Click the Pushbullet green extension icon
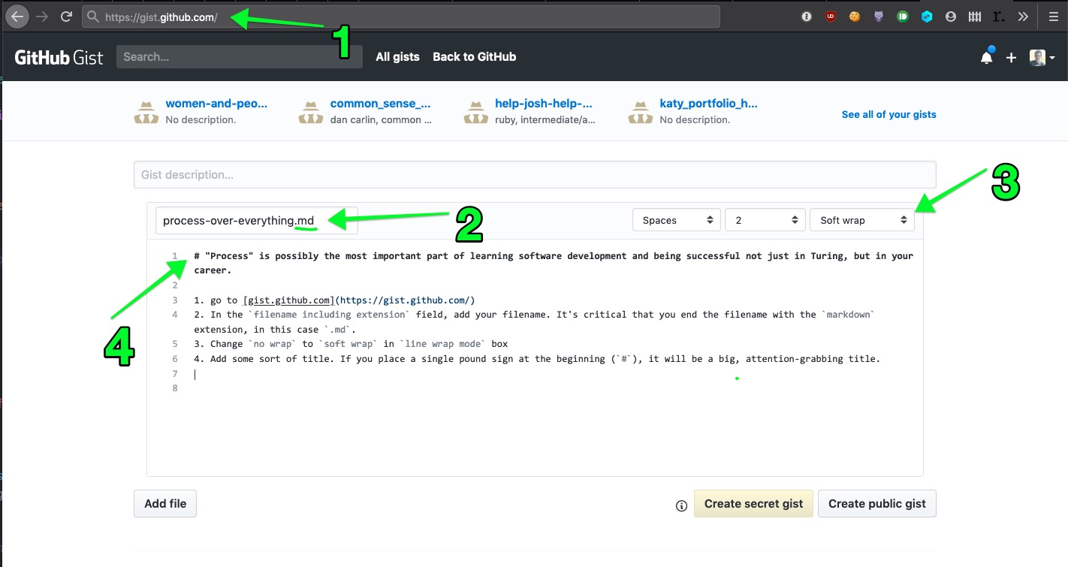Viewport: 1068px width, 567px height. 903,17
